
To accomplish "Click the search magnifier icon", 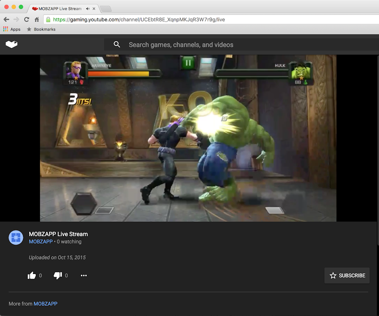I will coord(117,44).
